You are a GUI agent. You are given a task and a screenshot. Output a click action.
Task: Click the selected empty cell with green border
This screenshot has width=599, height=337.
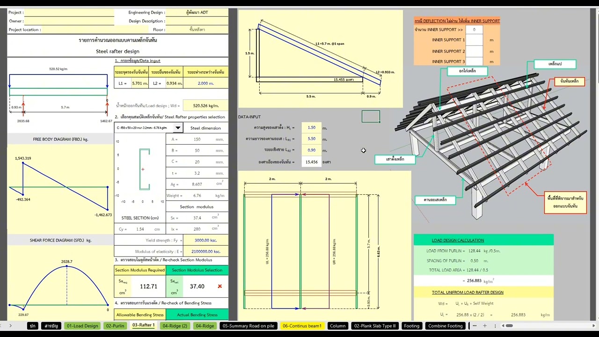coord(371,117)
